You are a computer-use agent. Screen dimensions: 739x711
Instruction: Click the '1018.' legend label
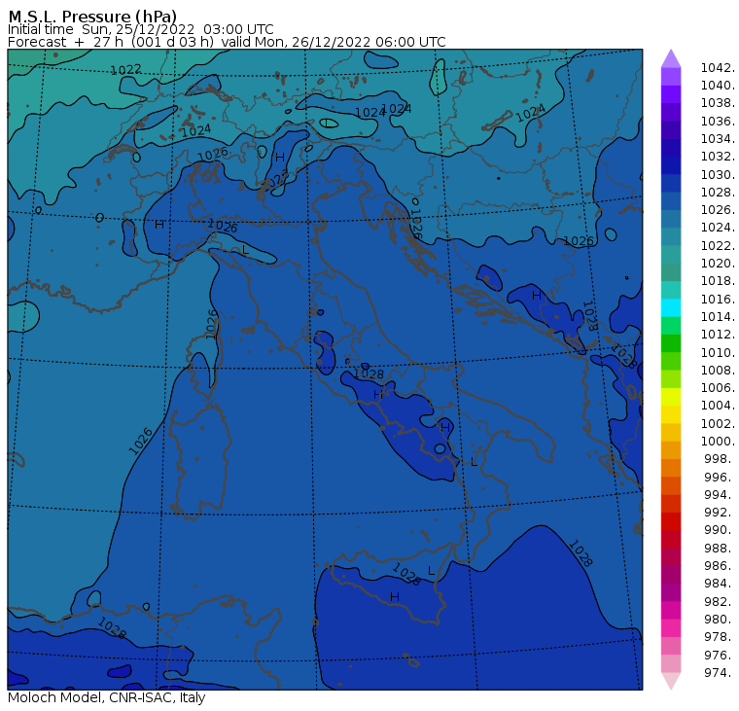pyautogui.click(x=718, y=281)
